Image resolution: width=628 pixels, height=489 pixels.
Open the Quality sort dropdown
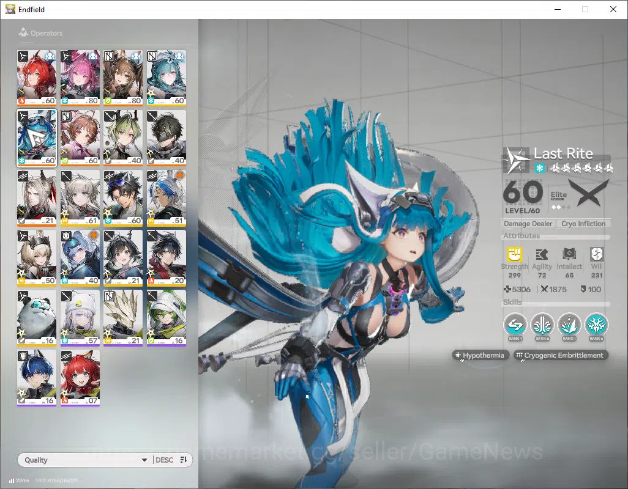[x=86, y=460]
